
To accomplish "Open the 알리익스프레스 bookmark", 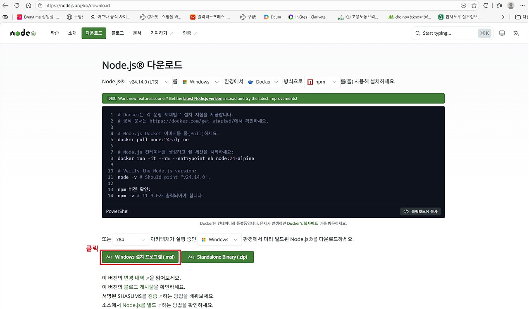I will (211, 17).
